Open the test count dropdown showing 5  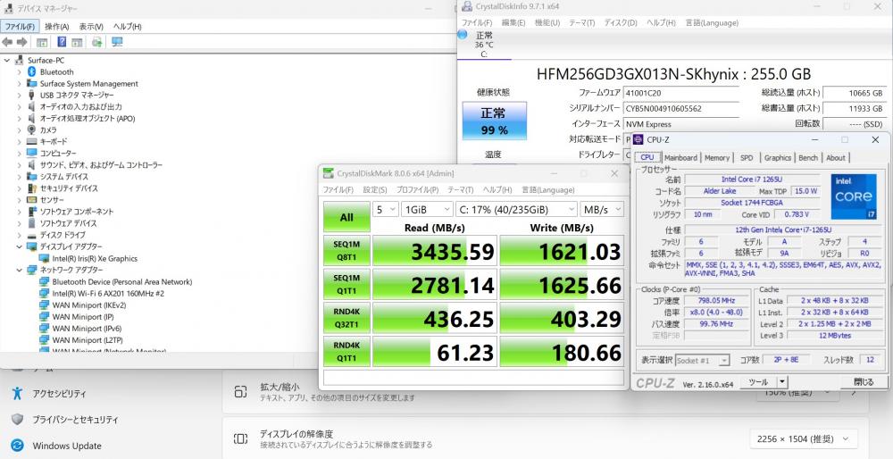[385, 209]
